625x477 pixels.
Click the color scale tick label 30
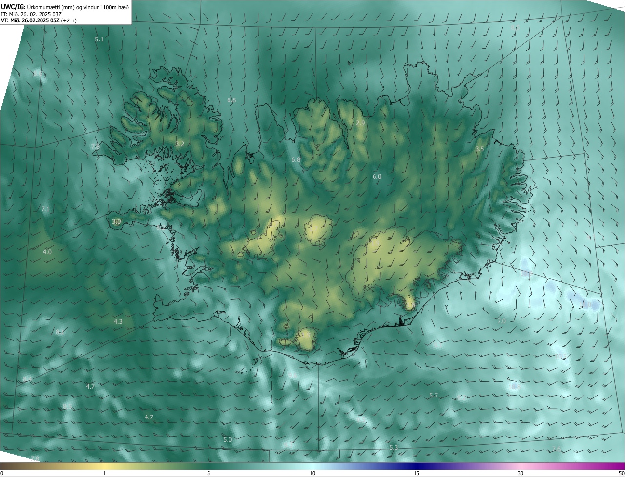(x=521, y=473)
